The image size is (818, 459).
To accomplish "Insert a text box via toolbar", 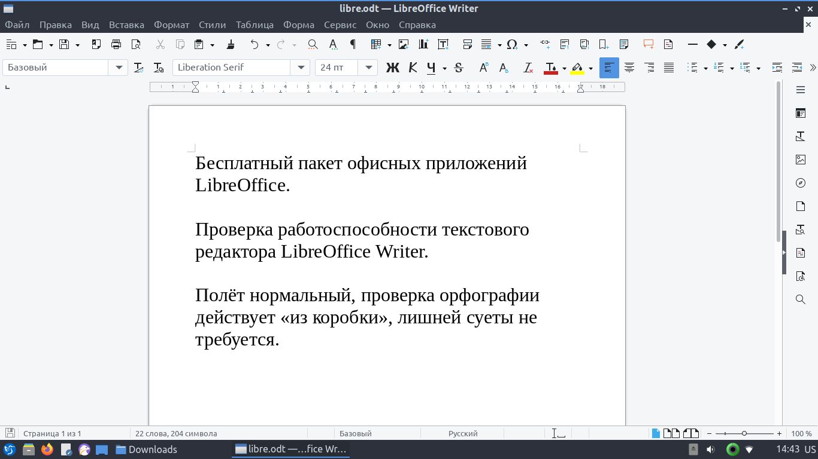I will point(443,44).
